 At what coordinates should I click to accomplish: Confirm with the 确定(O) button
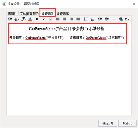[x=108, y=123]
